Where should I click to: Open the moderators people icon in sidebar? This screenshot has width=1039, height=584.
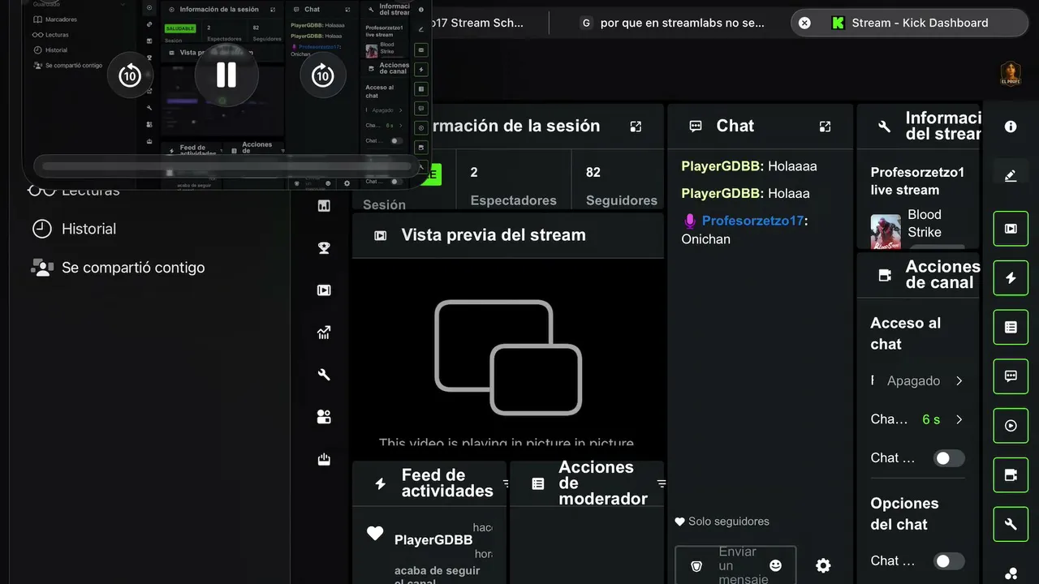[x=324, y=417]
